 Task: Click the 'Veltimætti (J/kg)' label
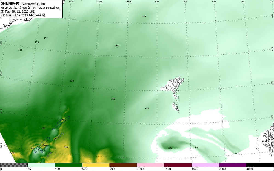pos(34,4)
